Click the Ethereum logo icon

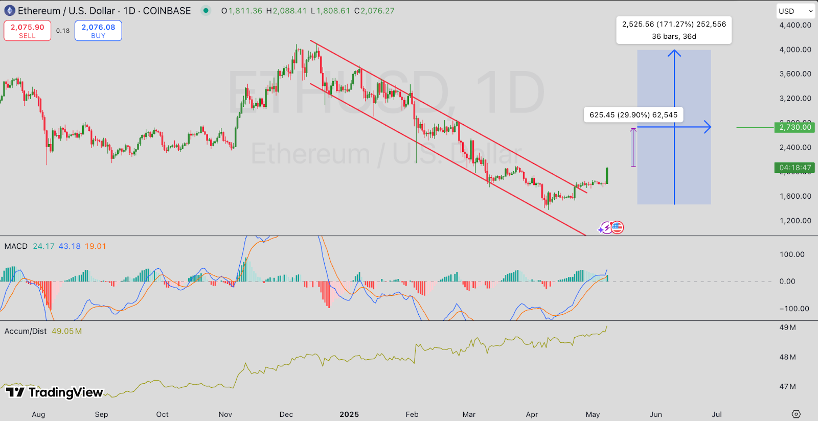coord(10,11)
